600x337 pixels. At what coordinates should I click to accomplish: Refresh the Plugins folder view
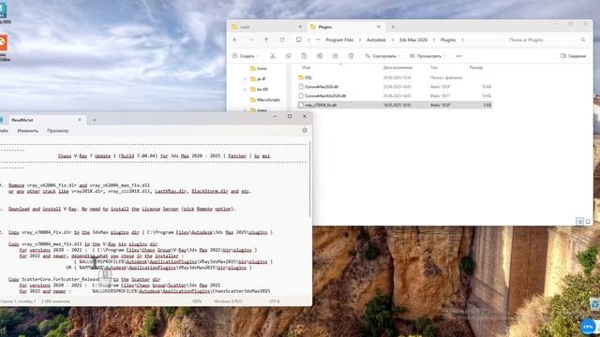click(282, 39)
